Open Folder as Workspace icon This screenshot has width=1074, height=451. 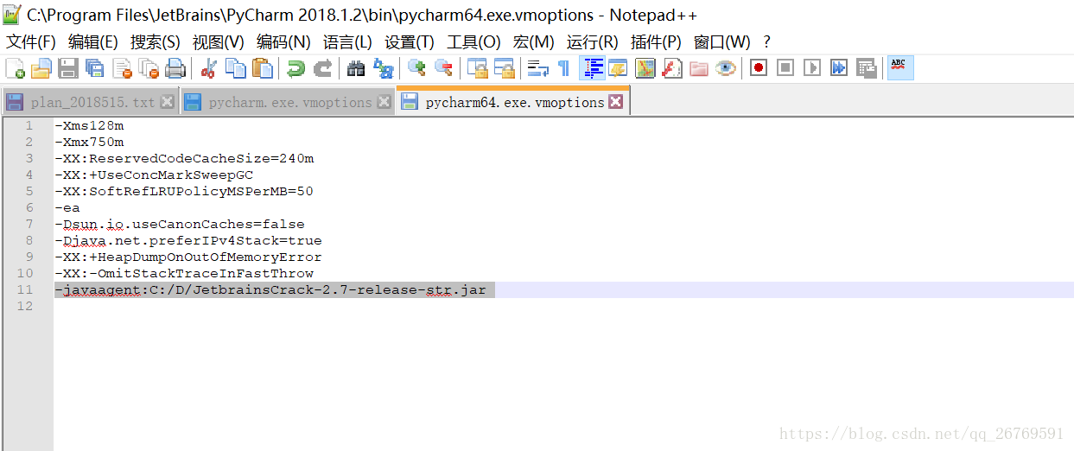[698, 68]
